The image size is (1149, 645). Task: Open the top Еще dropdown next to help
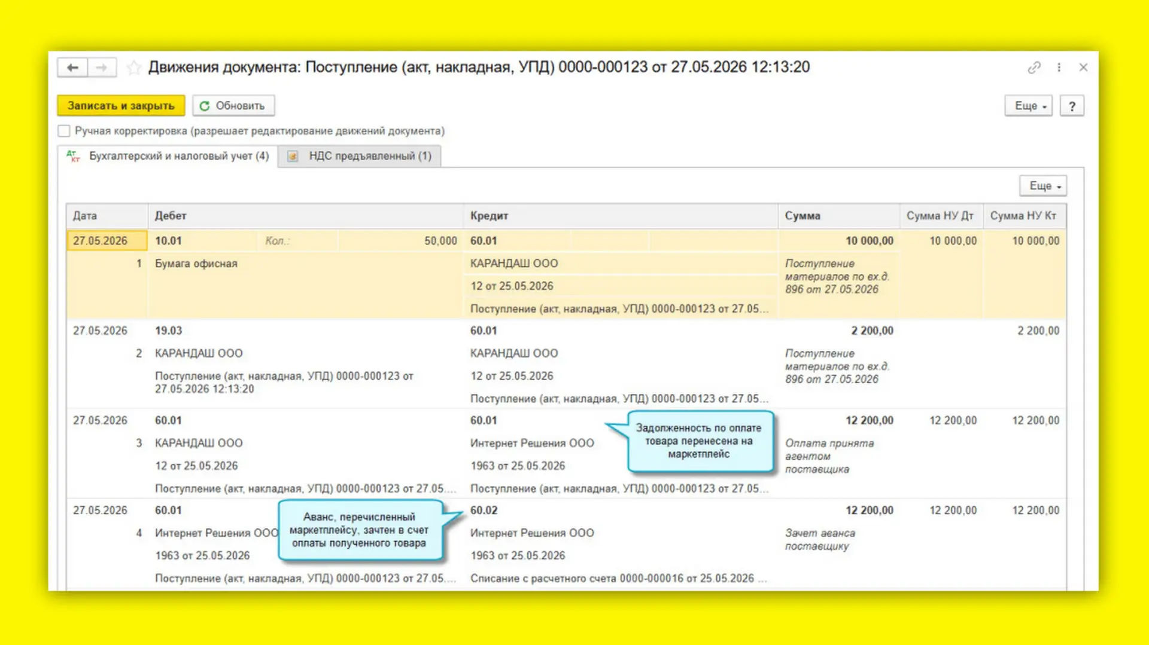tap(1028, 106)
